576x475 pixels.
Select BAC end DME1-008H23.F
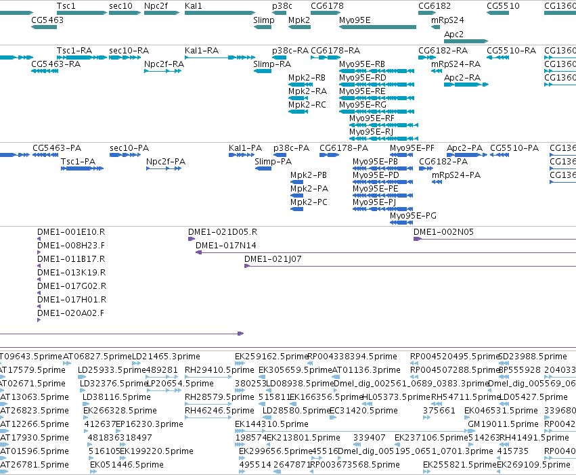coord(71,246)
